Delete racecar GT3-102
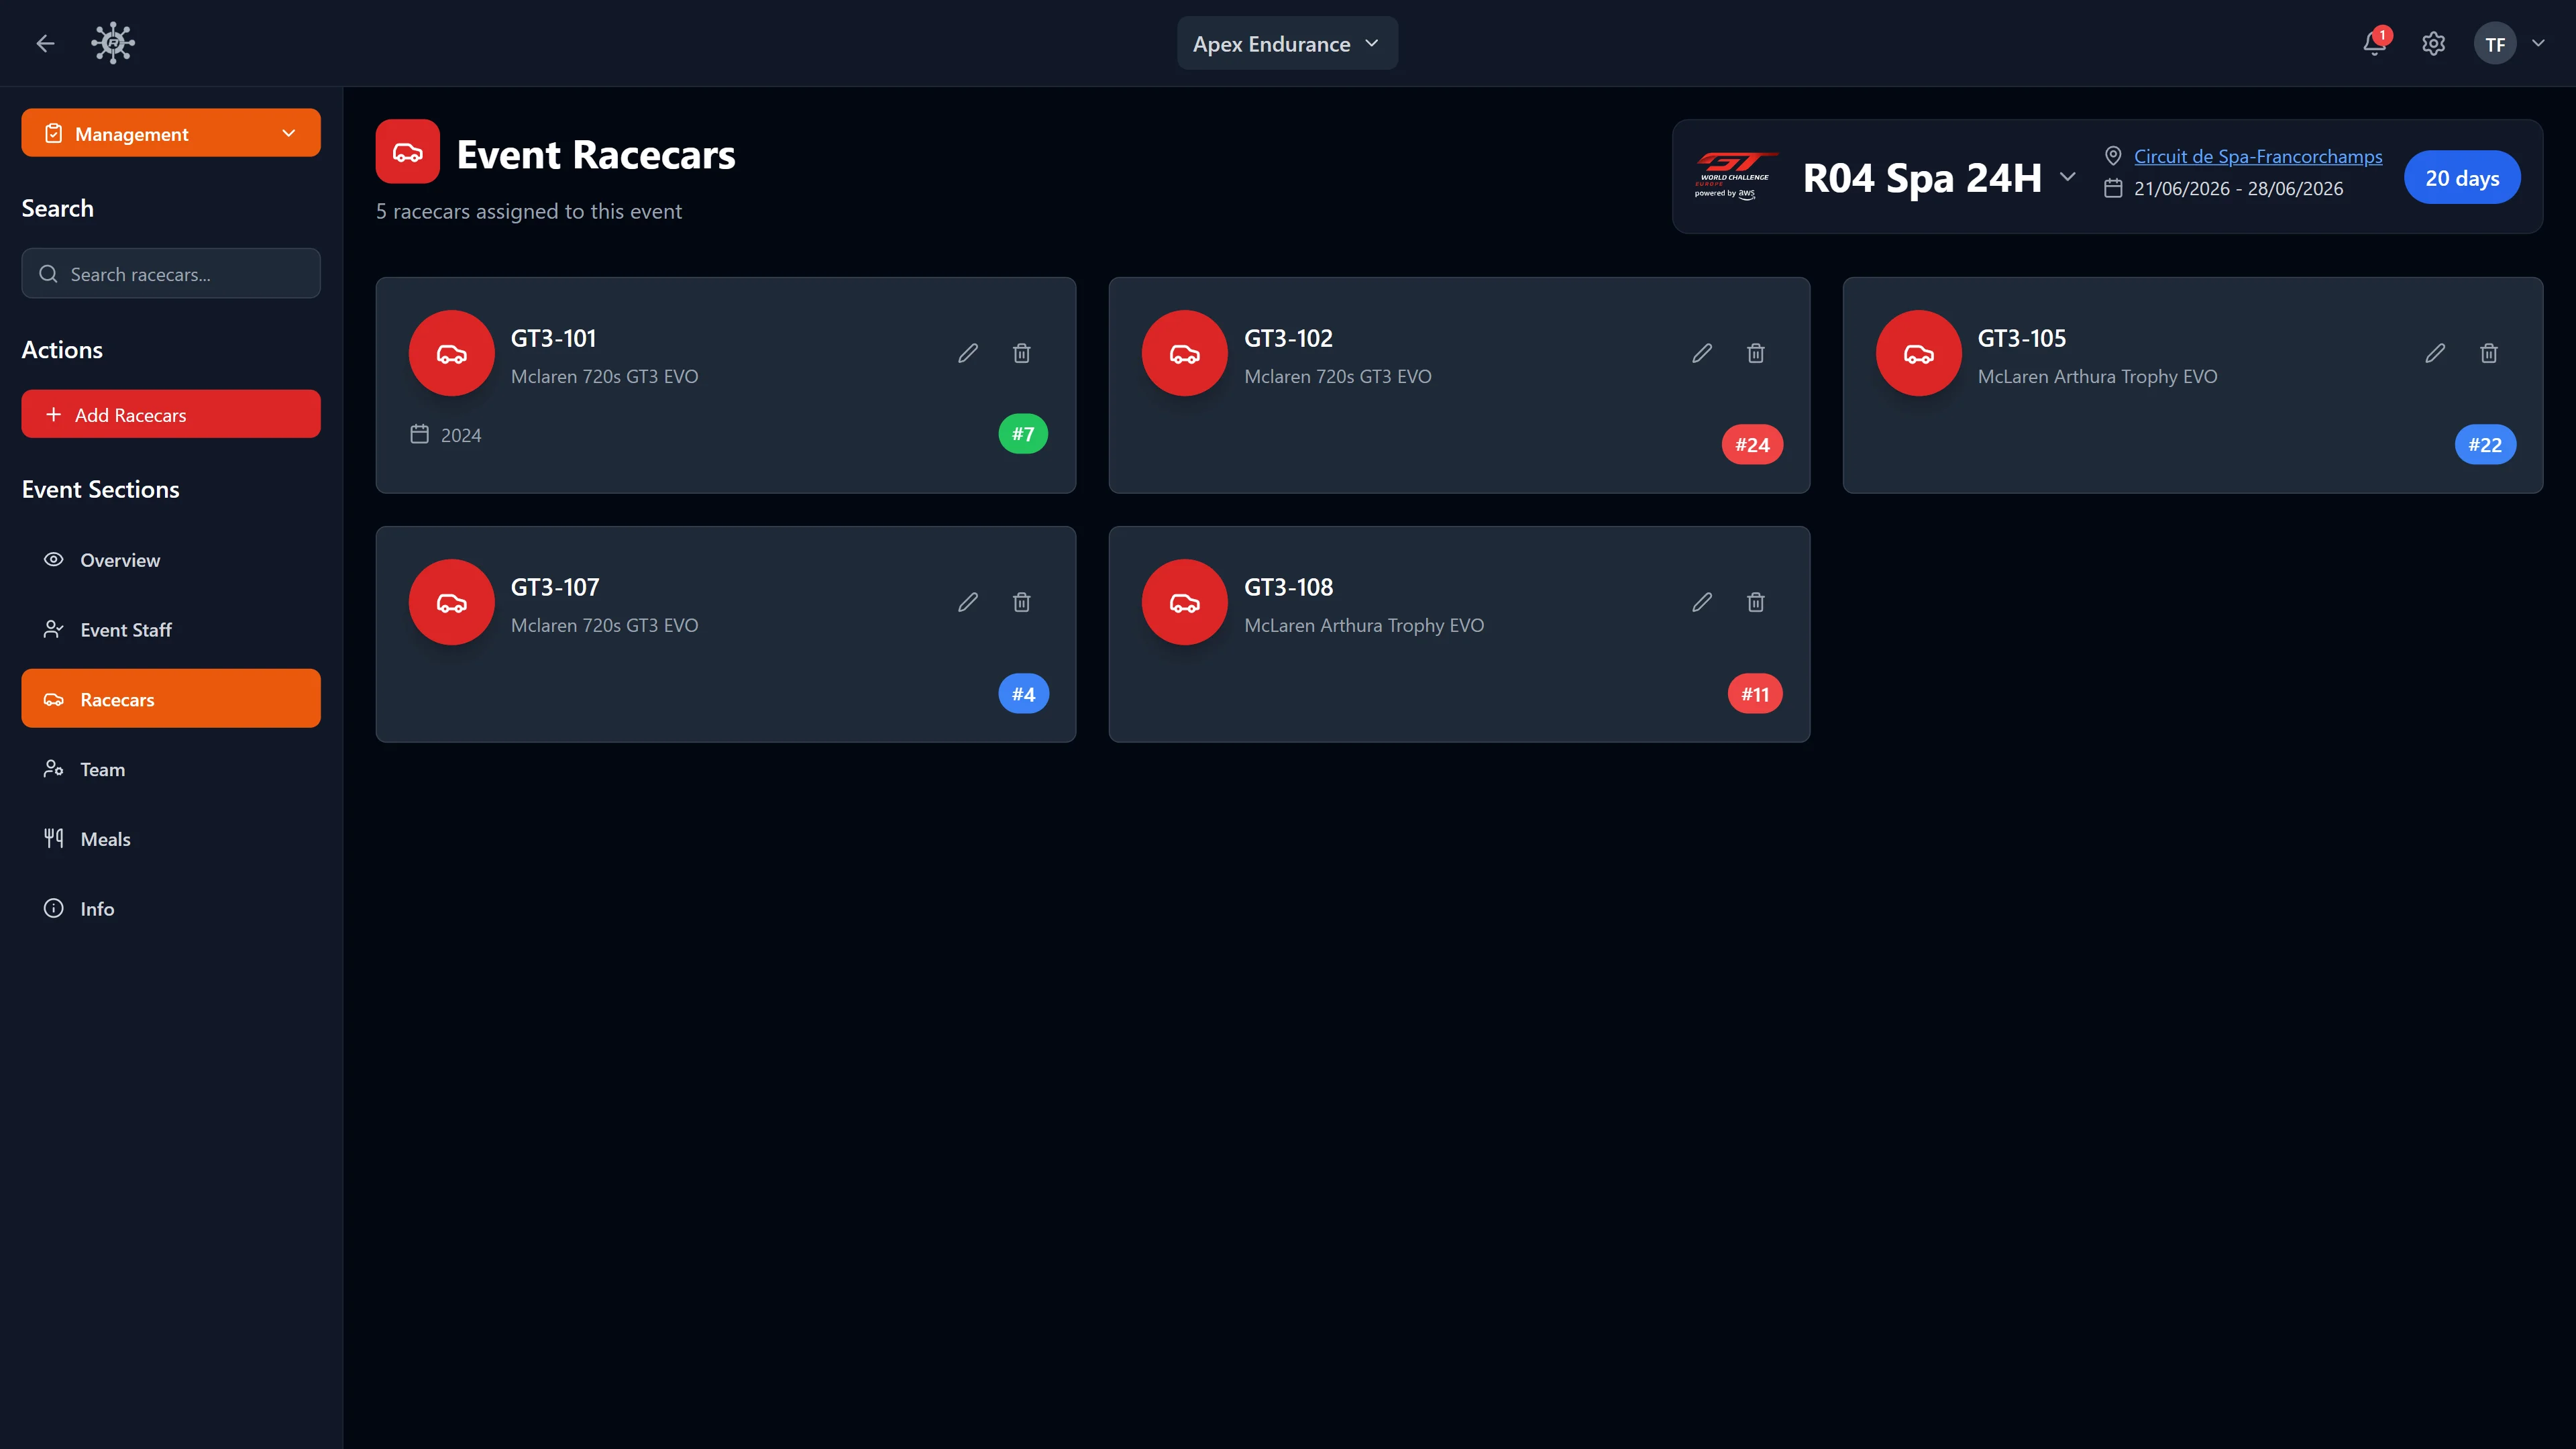Screen dimensions: 2576x1449 coord(1755,353)
